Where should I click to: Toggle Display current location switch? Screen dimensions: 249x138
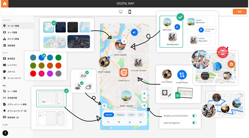[x=195, y=116]
